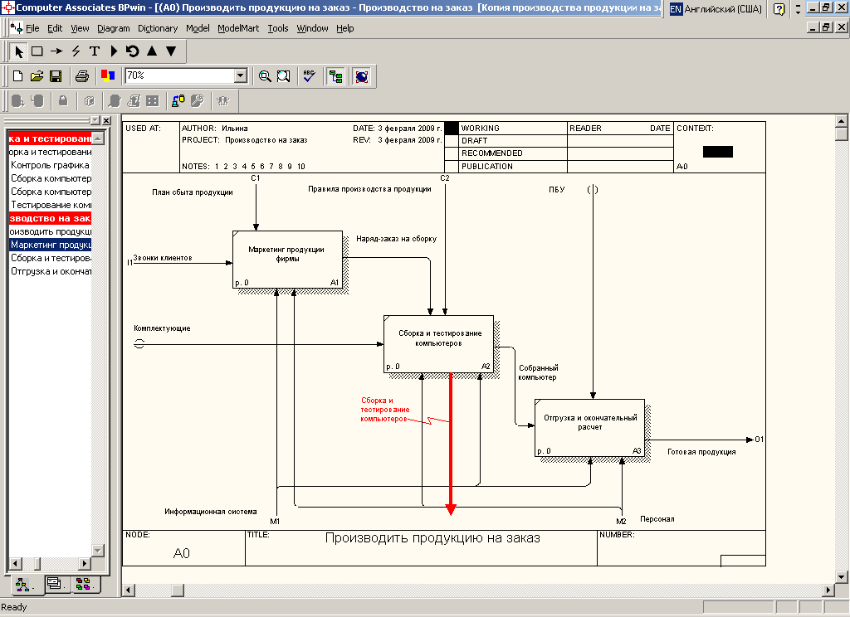Select the 'Маркетинг продукции фирмы' A1 box
This screenshot has width=850, height=617.
tap(287, 260)
